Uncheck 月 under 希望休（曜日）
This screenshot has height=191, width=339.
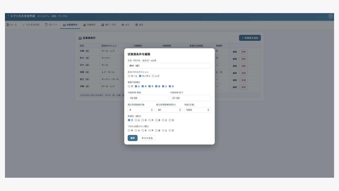point(129,120)
